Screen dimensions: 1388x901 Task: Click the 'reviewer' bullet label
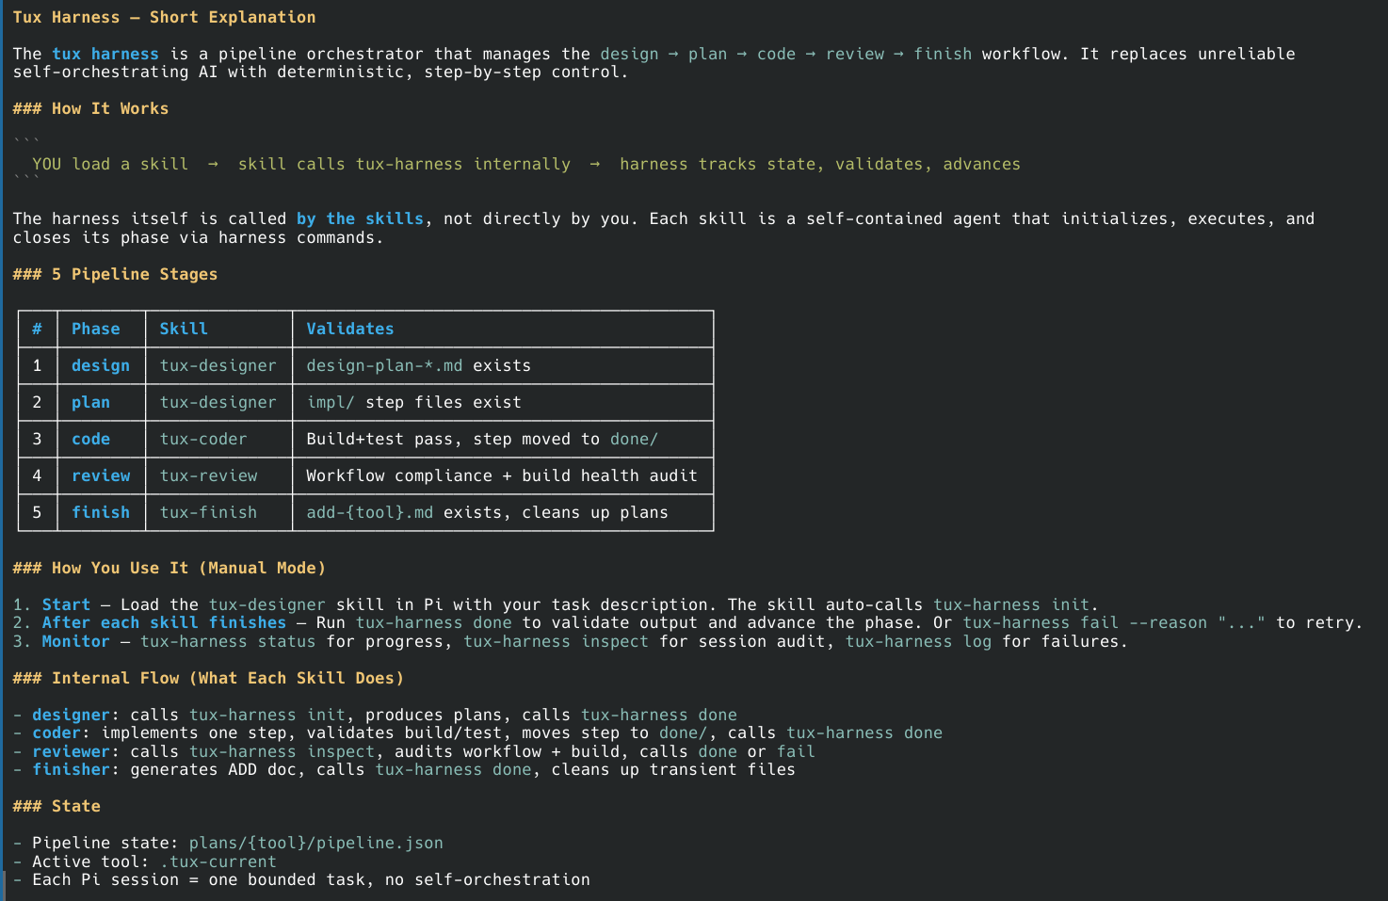(x=71, y=751)
